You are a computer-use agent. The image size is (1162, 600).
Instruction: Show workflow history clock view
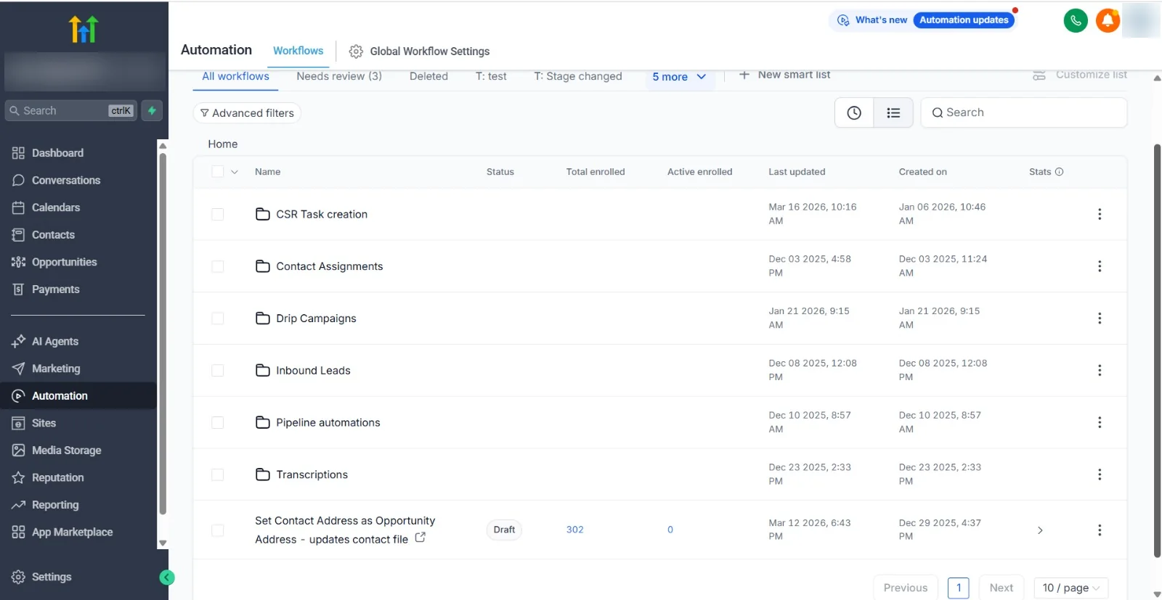(854, 112)
